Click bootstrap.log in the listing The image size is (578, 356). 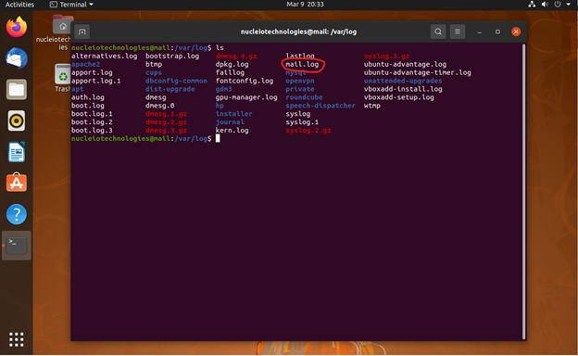[172, 56]
